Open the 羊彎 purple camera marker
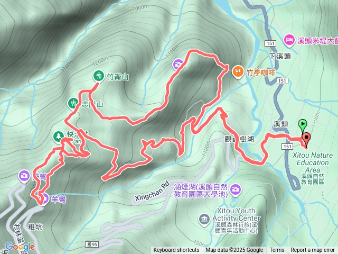Image resolution: width=338 pixels, height=254 pixels. pyautogui.click(x=44, y=199)
